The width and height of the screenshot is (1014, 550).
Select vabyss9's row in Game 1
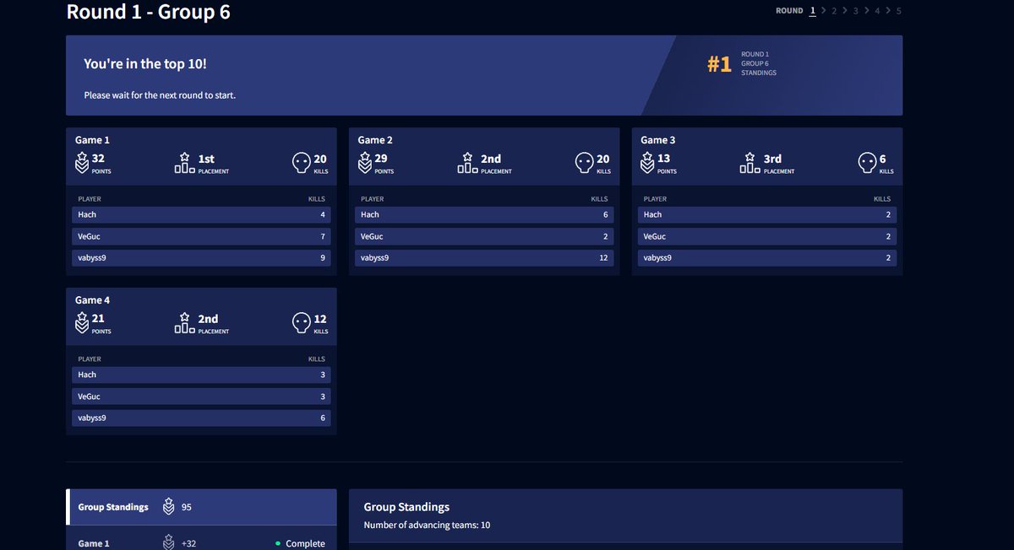(201, 258)
